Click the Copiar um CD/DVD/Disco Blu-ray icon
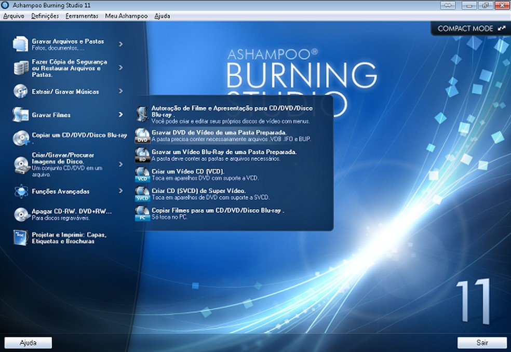511x352 pixels. [21, 138]
